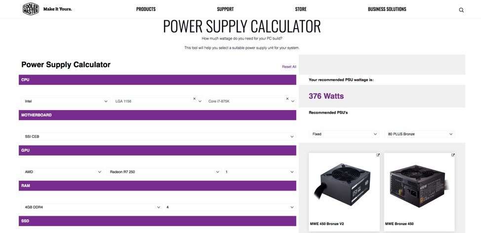The image size is (481, 233).
Task: Open the Support menu
Action: tap(225, 9)
